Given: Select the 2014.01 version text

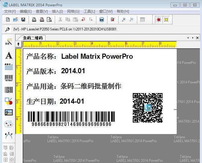Looking at the screenshot, I should pyautogui.click(x=73, y=71).
